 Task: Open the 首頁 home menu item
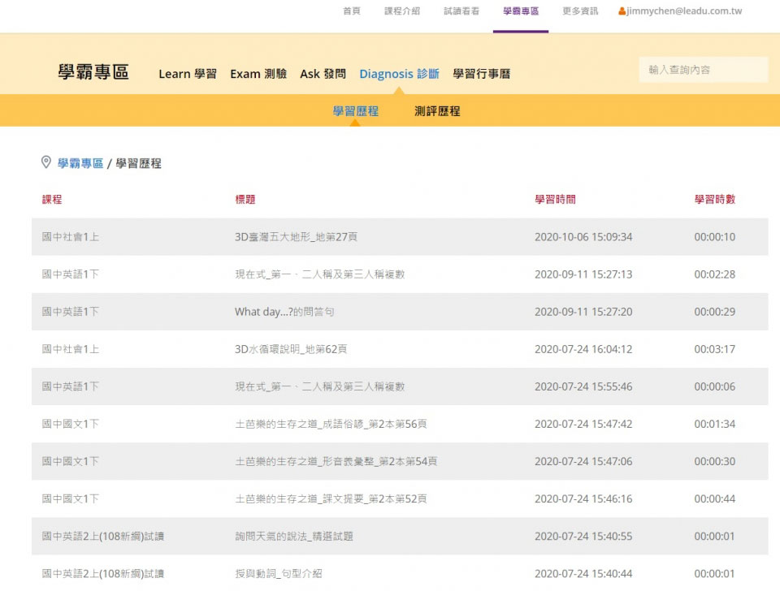[x=351, y=11]
